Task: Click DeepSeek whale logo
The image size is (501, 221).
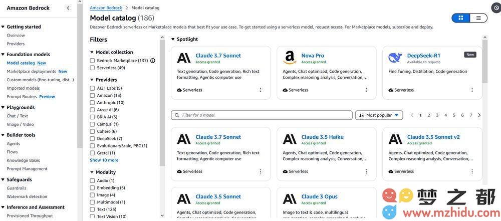Action: pos(395,58)
